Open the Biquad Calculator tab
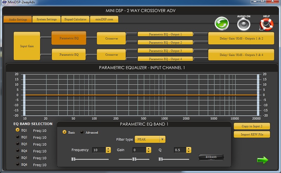The width and height of the screenshot is (281, 173). tap(75, 19)
